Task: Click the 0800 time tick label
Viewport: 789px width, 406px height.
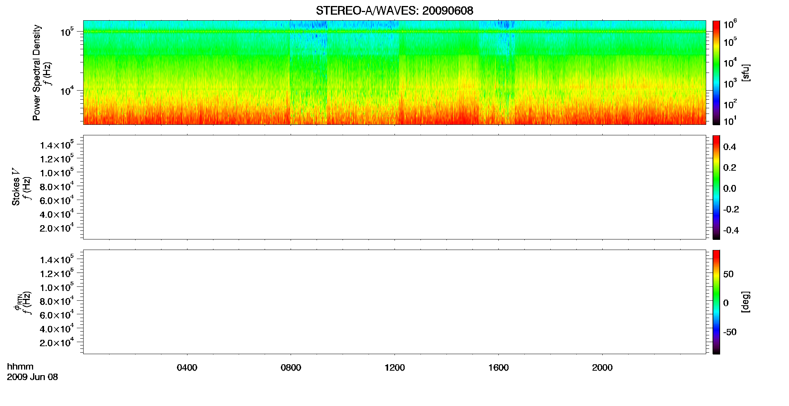Action: (291, 368)
